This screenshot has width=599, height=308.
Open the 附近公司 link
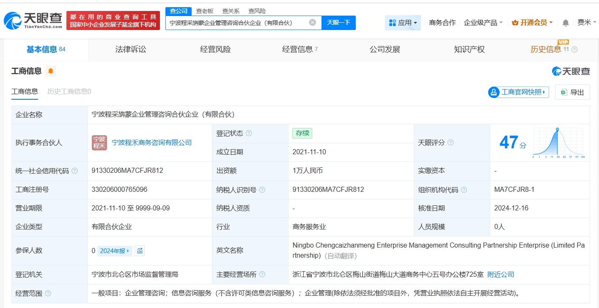pyautogui.click(x=501, y=274)
